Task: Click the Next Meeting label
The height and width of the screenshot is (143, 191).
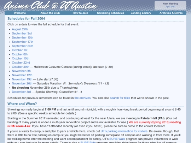Action: tap(170, 4)
